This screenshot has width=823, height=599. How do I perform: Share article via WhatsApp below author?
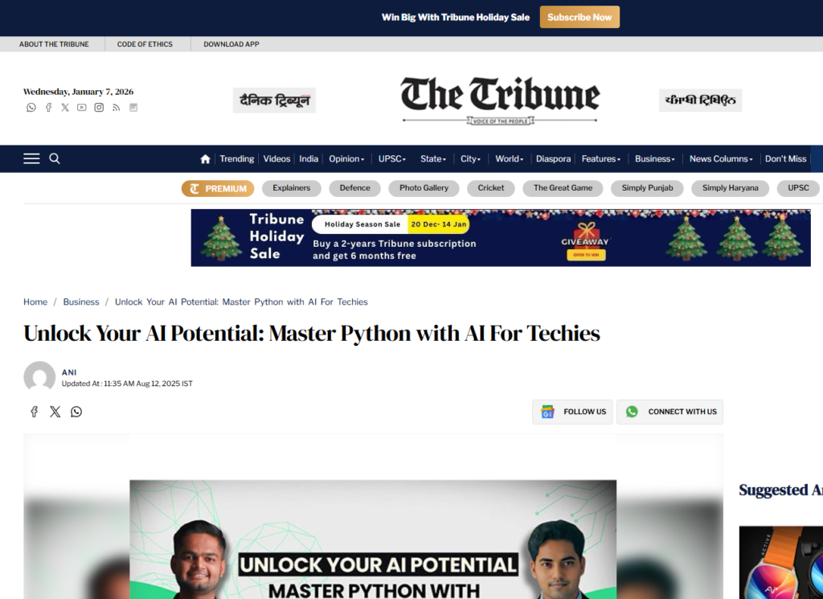(x=76, y=412)
